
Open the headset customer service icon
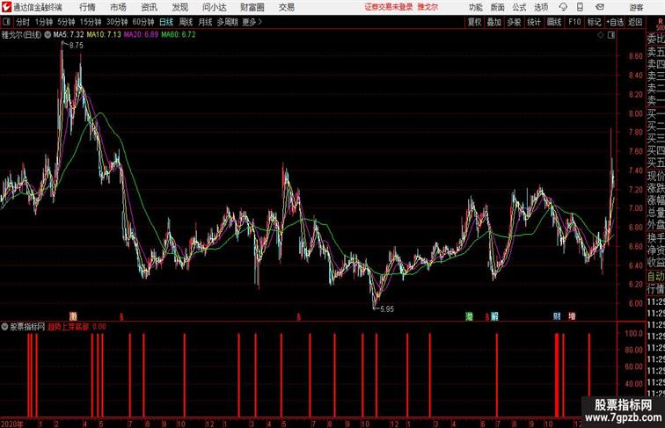click(563, 7)
